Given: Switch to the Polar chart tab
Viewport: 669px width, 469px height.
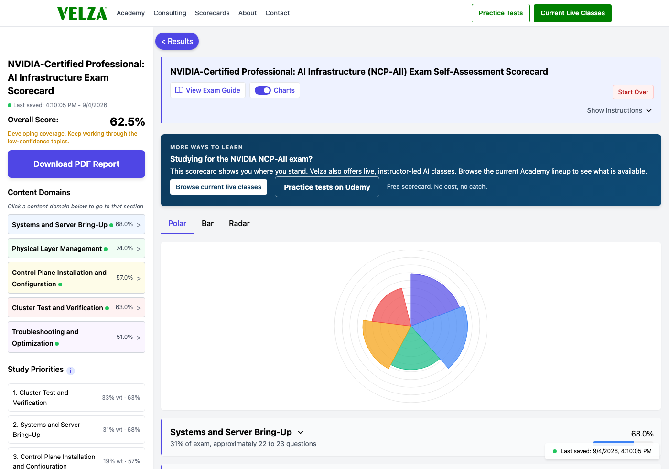Looking at the screenshot, I should (177, 224).
